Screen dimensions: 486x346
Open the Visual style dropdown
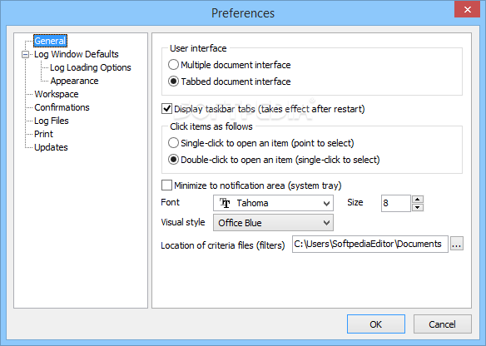click(x=273, y=223)
